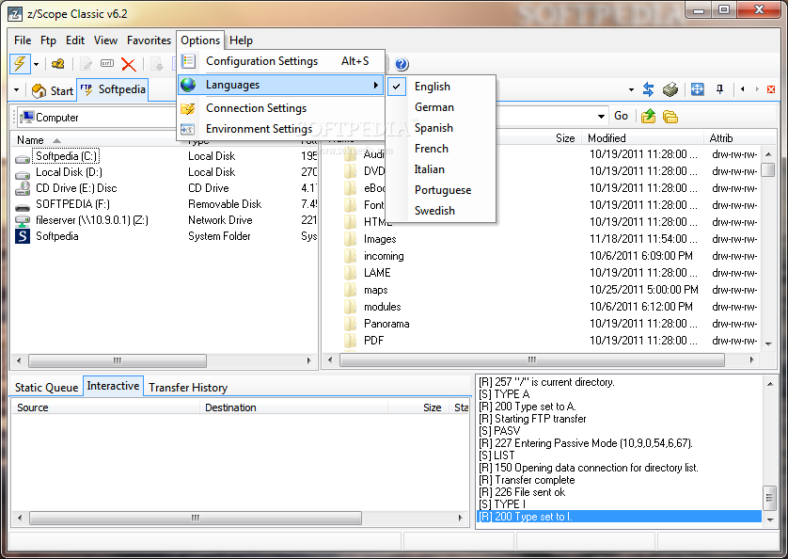Click the Start tab house icon
This screenshot has width=788, height=559.
[x=39, y=90]
